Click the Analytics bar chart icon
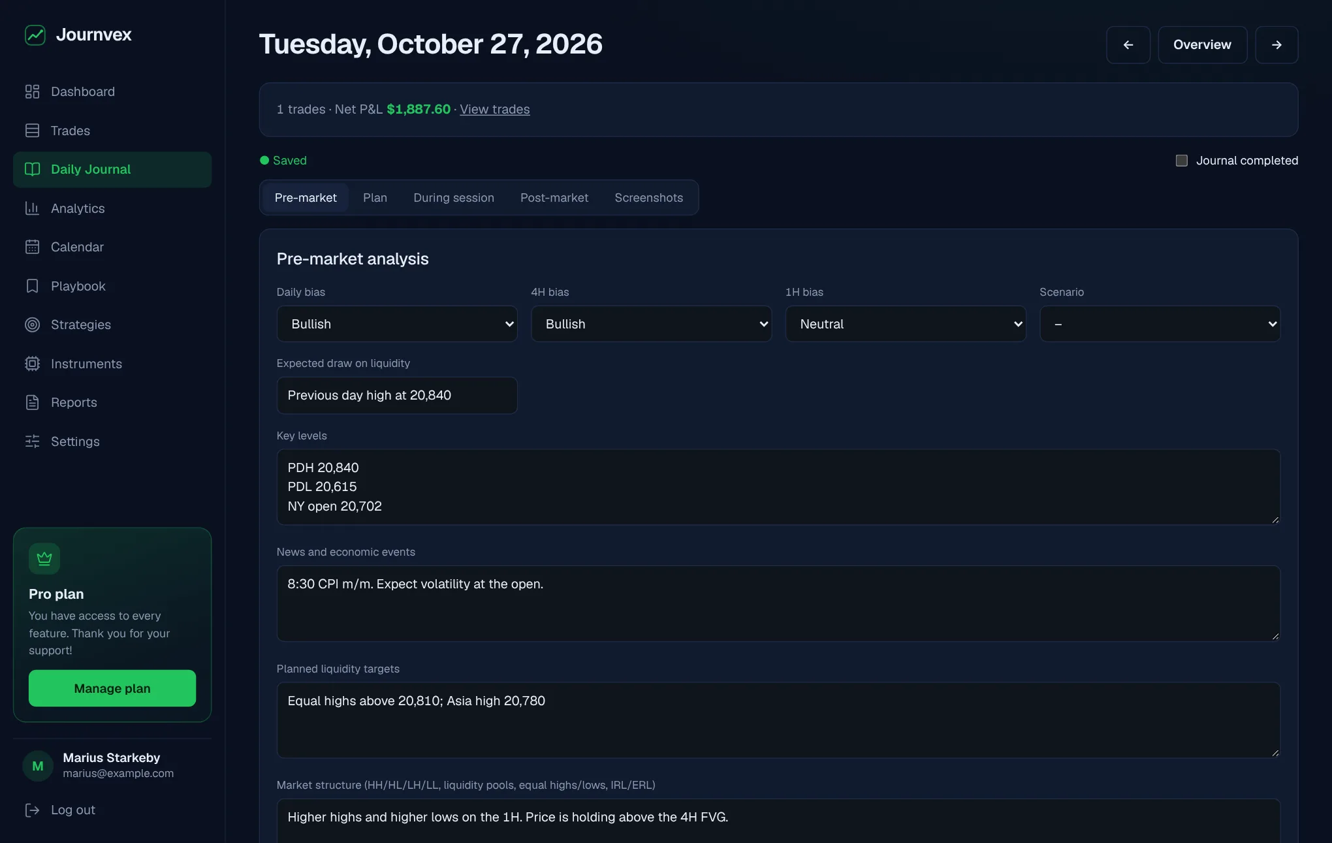 click(x=32, y=208)
